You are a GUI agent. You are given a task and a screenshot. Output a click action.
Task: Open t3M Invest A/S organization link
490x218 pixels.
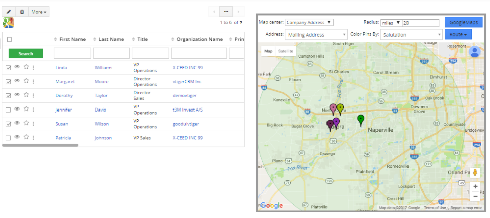pyautogui.click(x=188, y=110)
